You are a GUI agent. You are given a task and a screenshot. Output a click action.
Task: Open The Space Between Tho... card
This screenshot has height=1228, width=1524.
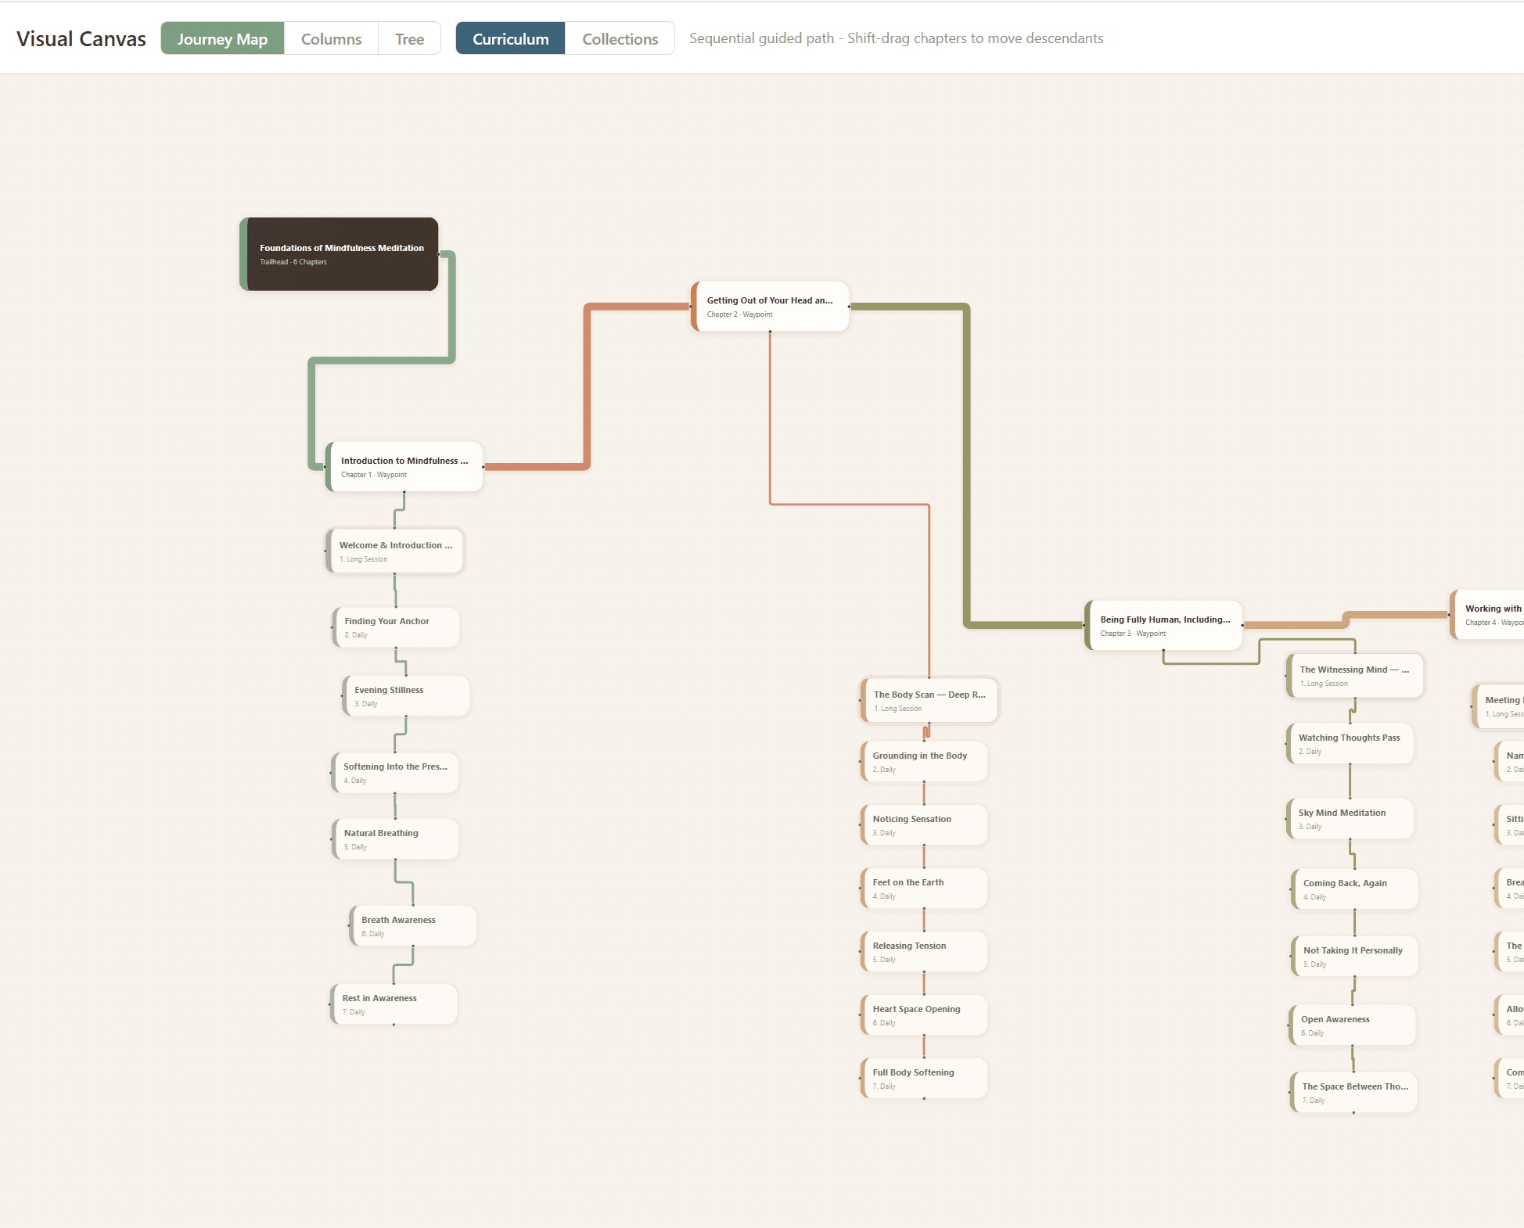pyautogui.click(x=1353, y=1093)
